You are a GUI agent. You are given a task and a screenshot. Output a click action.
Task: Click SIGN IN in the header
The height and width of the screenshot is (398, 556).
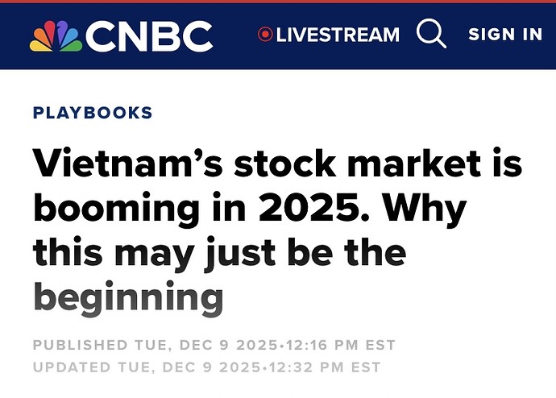(505, 34)
